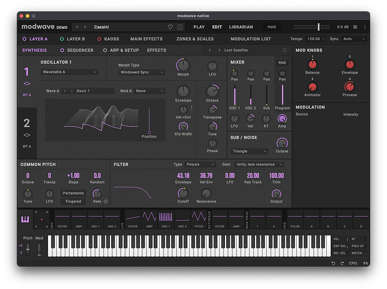This screenshot has width=387, height=289.
Task: Click the Pitch wheel
Action: tap(28, 249)
